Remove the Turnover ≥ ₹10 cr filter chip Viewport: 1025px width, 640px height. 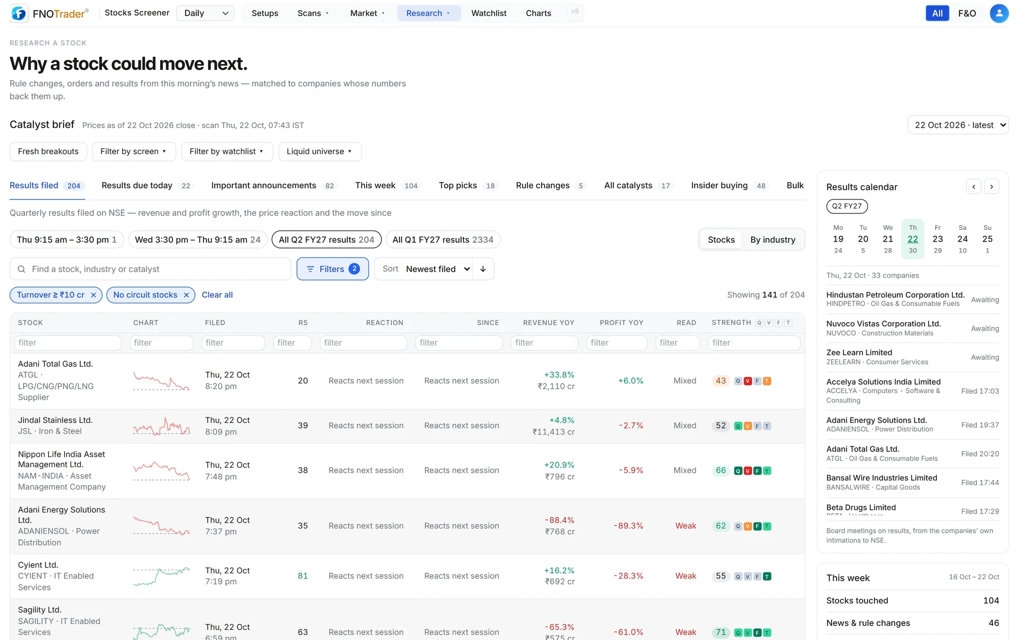[93, 295]
